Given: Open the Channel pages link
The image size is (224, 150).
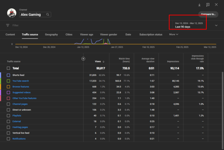Looking at the screenshot, I should [x=20, y=104].
